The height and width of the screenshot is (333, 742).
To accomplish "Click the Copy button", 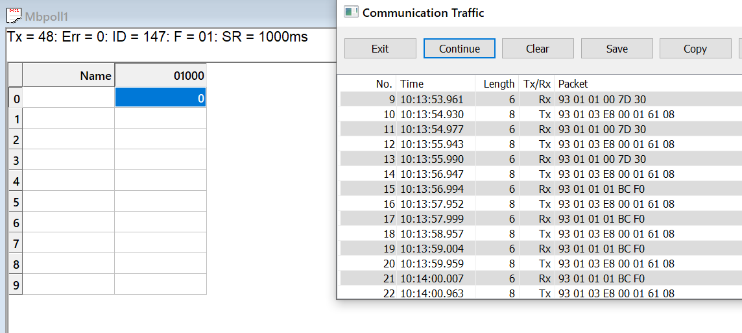I will coord(695,49).
